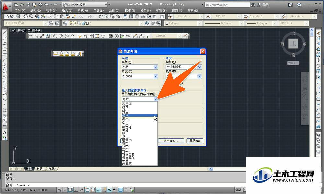Open the ISO-25 dimension style dropdown in the styles toolbar
Image resolution: width=324 pixels, height=194 pixels.
coord(239,16)
